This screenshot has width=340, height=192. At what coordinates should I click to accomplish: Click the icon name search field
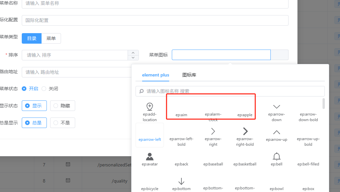231,91
